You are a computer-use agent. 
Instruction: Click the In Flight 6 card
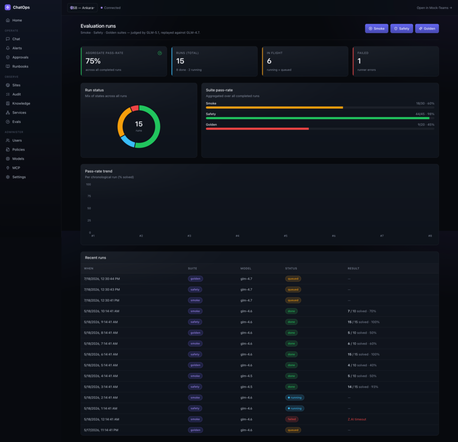305,61
